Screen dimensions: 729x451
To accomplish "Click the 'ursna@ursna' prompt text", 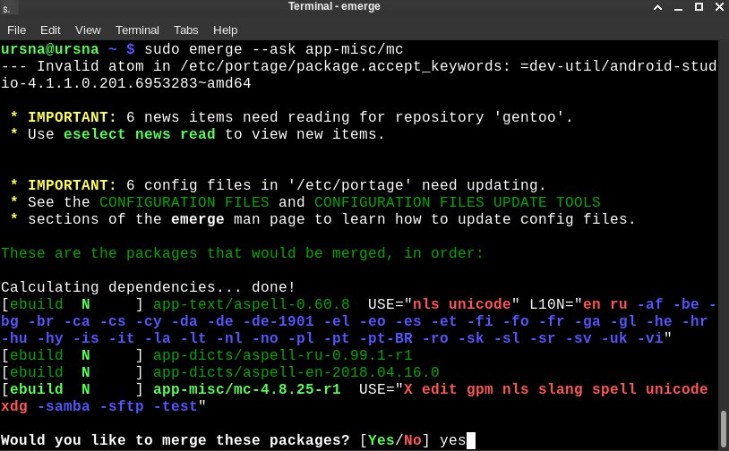I will coord(50,49).
